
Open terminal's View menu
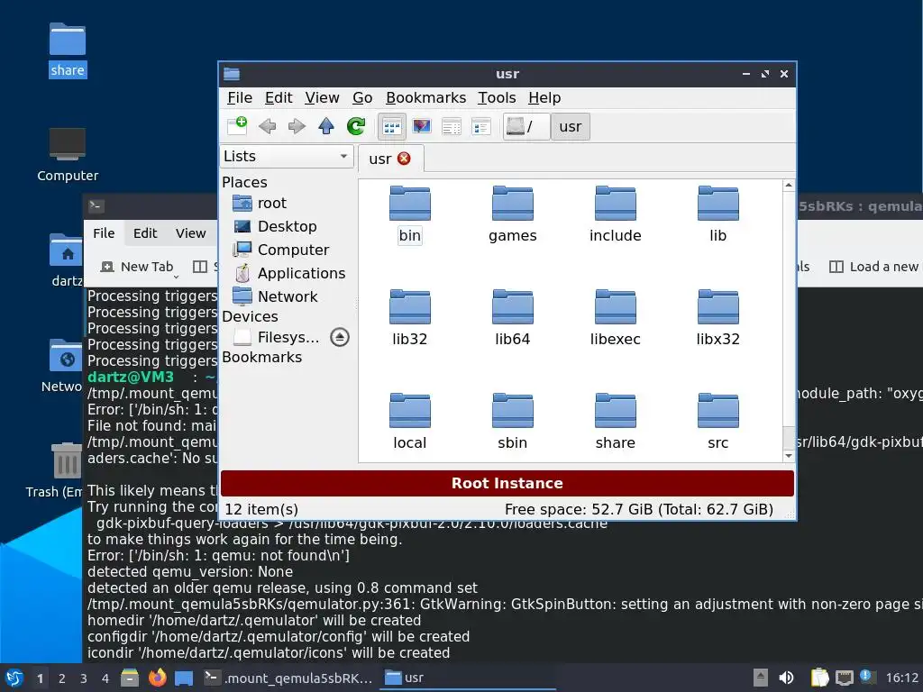(x=191, y=233)
